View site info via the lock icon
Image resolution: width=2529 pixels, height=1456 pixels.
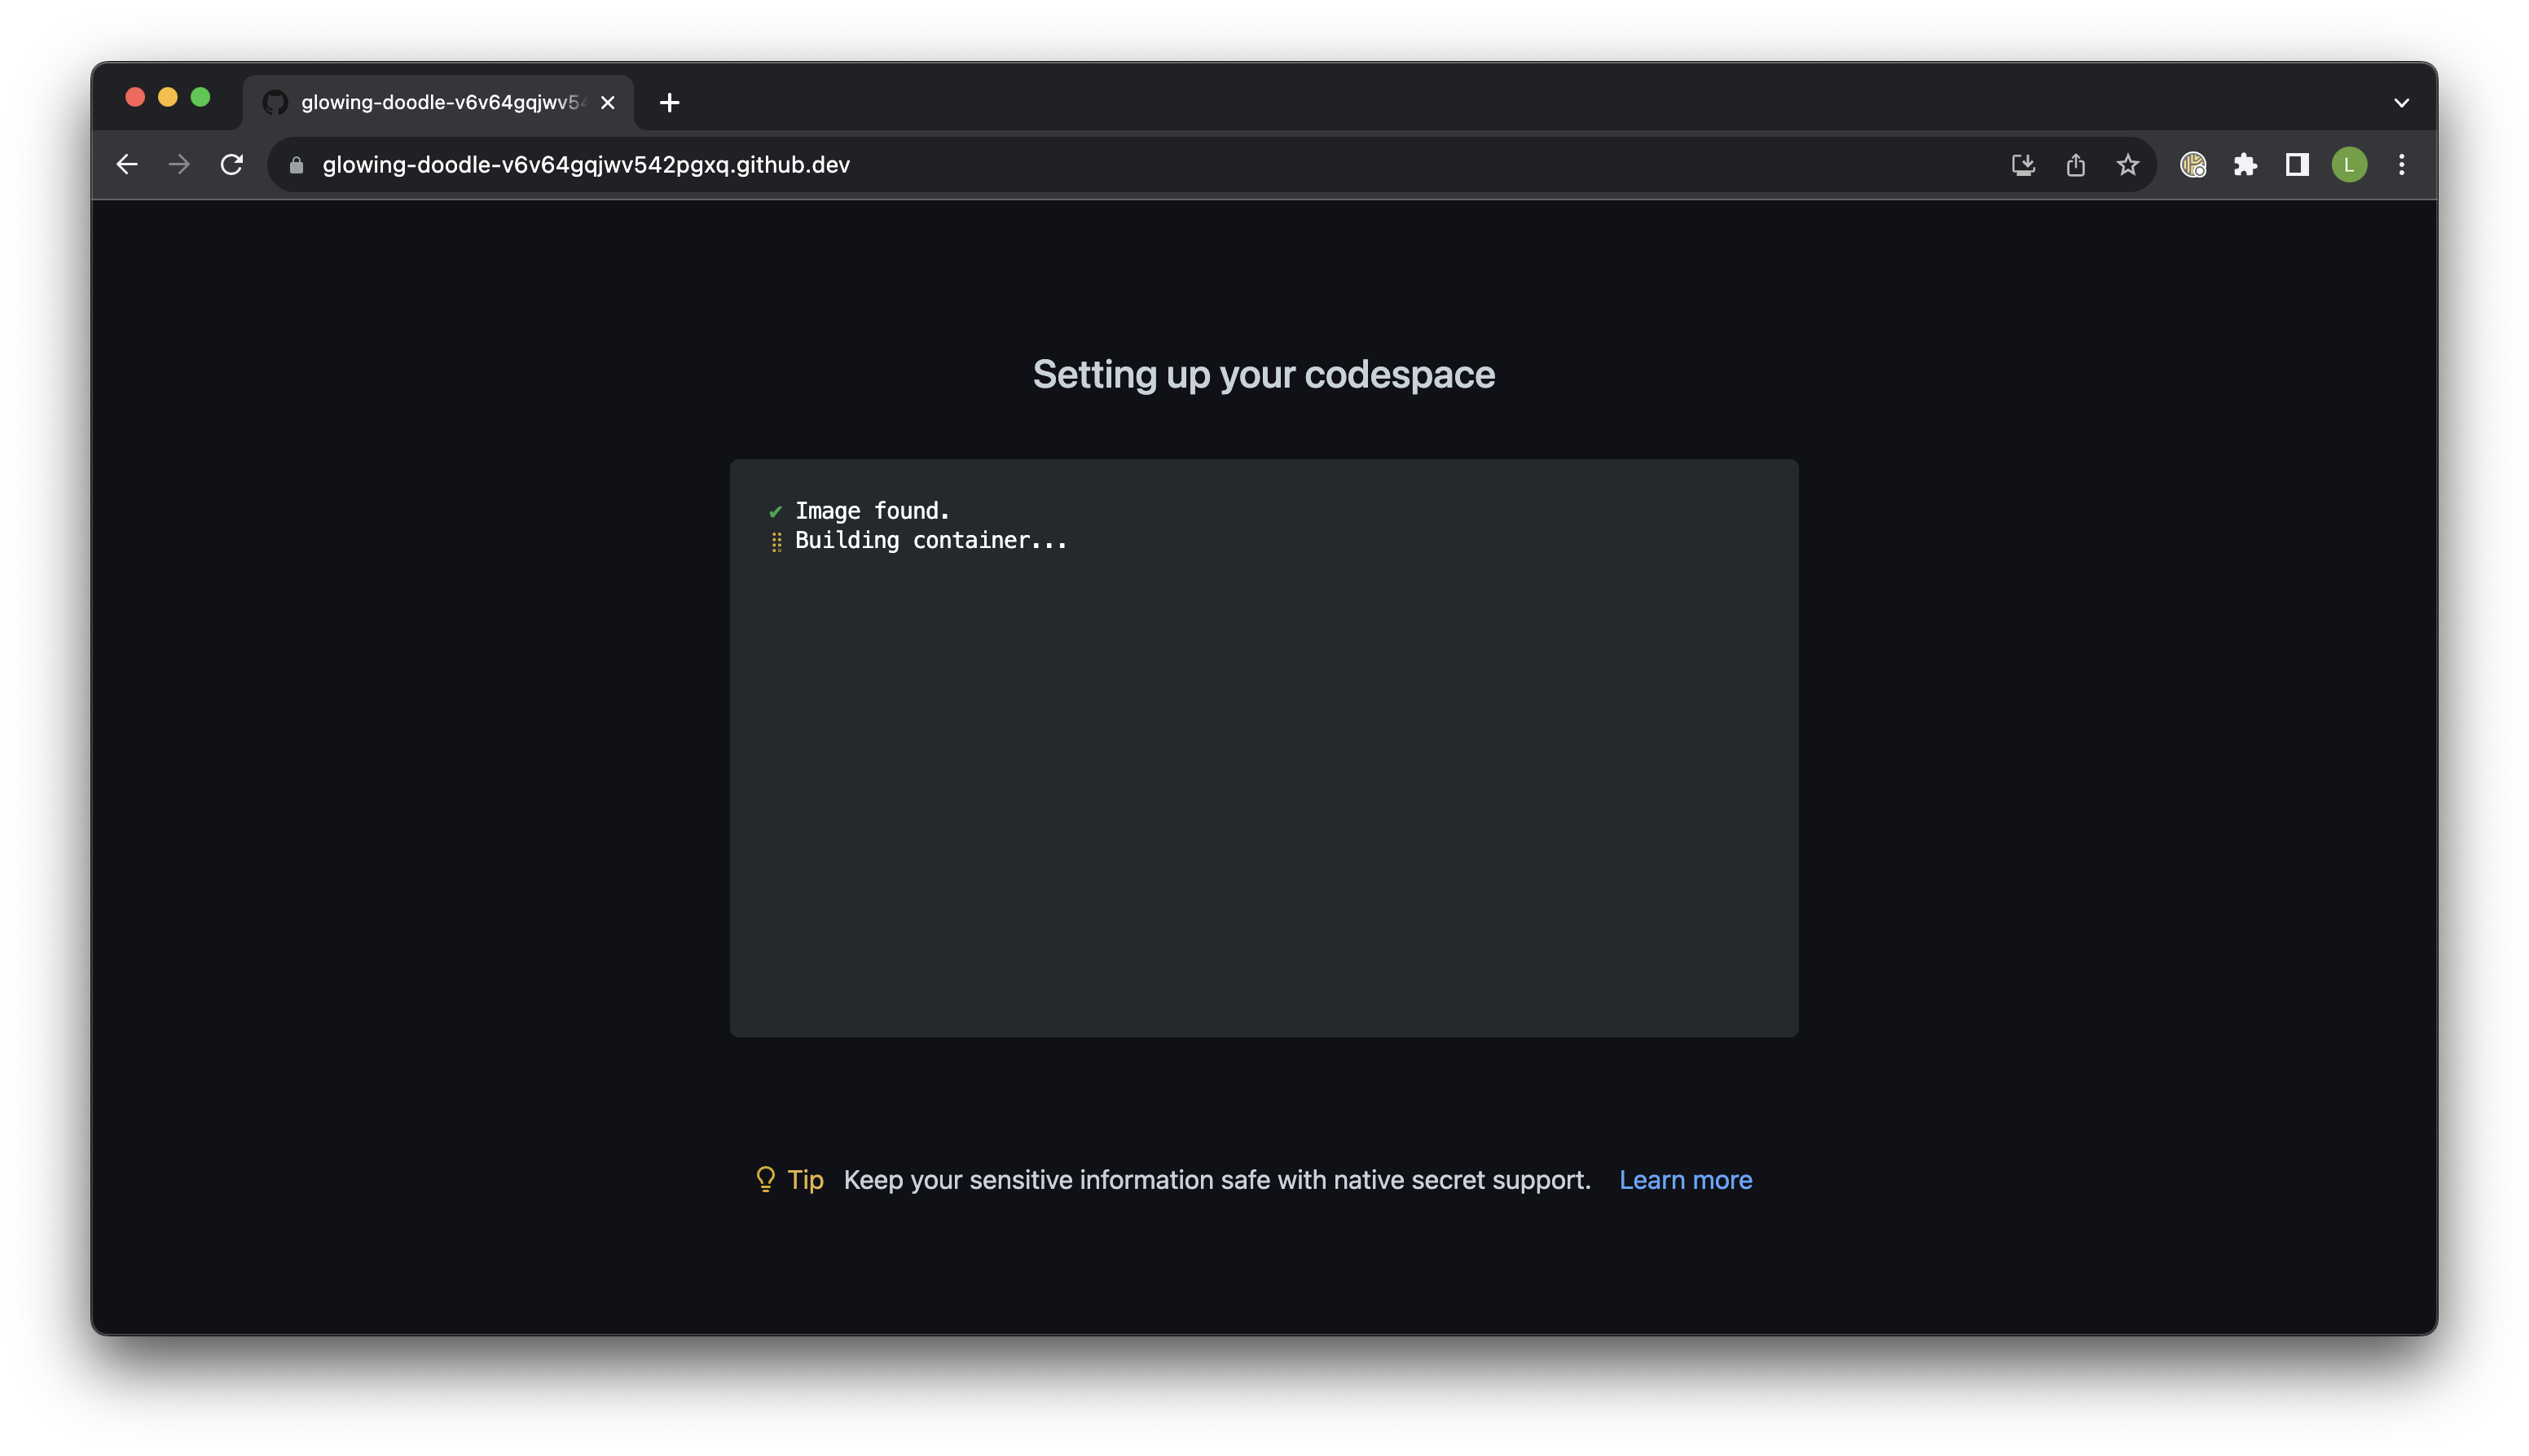click(x=296, y=165)
